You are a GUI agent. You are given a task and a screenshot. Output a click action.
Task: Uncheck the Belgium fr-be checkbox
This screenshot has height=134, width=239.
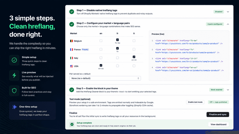[x=117, y=40]
